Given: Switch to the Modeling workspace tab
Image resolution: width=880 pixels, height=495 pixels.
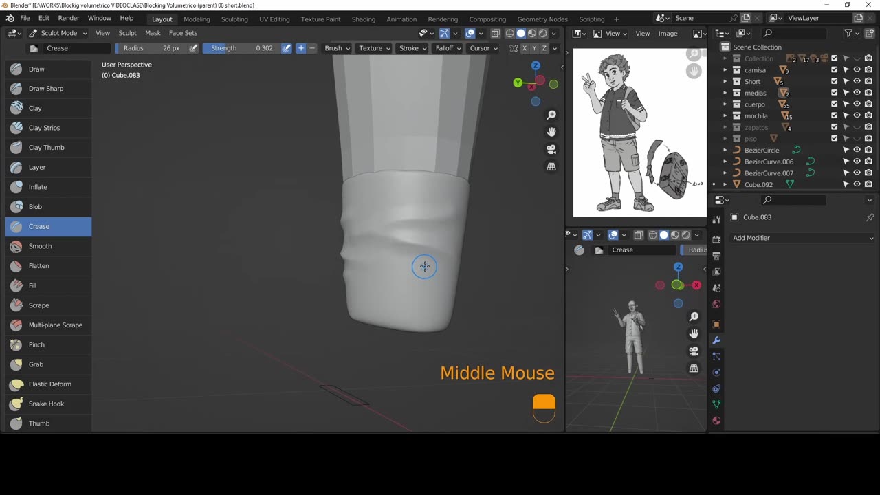Looking at the screenshot, I should pos(197,19).
